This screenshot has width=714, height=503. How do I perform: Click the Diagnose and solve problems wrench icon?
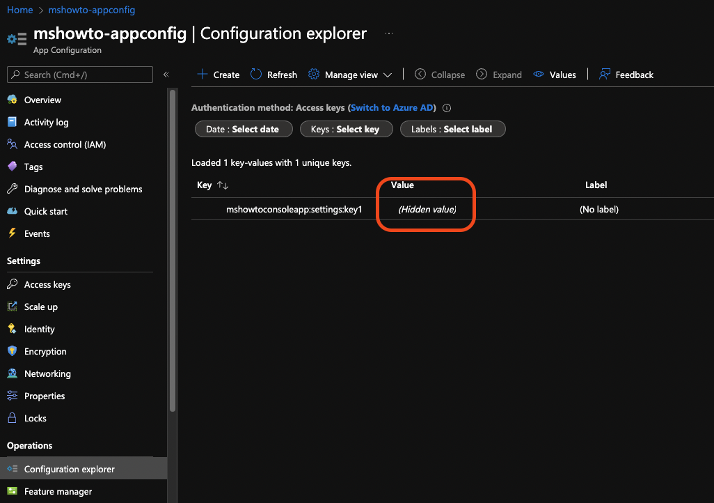coord(13,188)
